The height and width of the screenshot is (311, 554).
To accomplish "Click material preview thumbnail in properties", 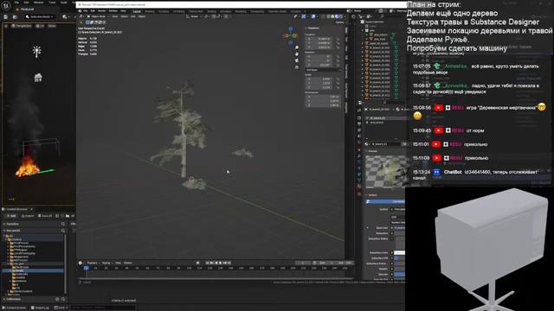I will click(x=385, y=172).
